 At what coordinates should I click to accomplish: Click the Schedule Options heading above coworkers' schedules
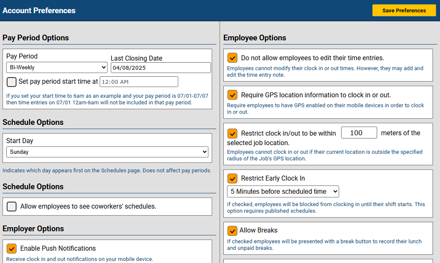[x=33, y=187]
